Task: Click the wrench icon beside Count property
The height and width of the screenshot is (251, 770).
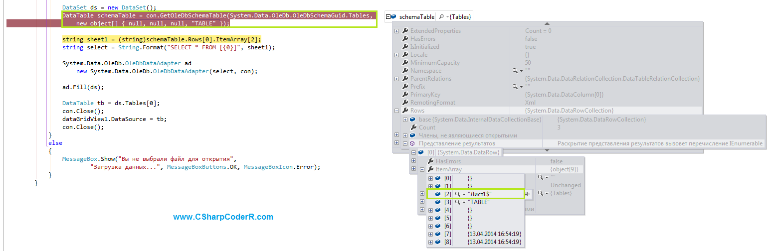Action: [413, 127]
